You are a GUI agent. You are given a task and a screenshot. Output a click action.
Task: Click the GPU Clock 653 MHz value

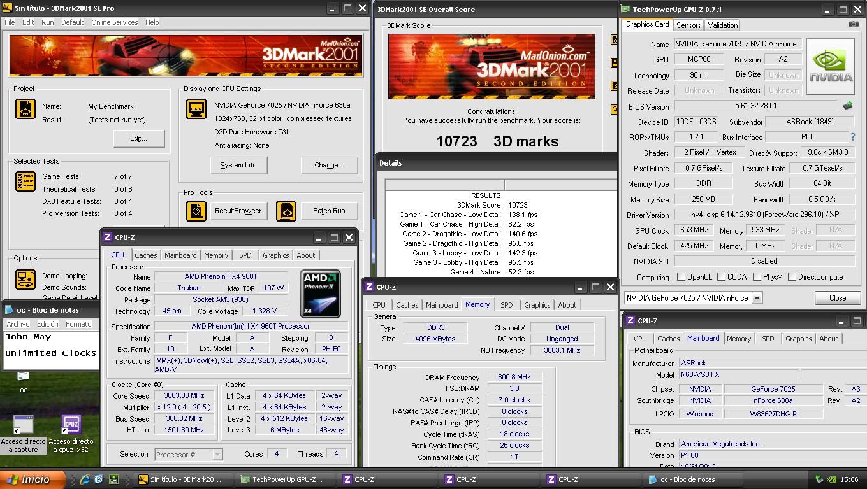[x=694, y=230]
